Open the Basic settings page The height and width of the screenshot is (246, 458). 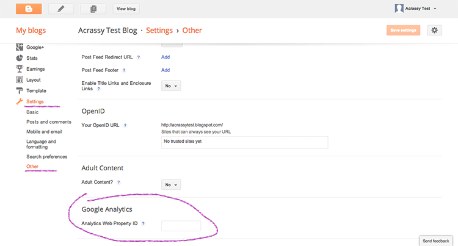32,112
